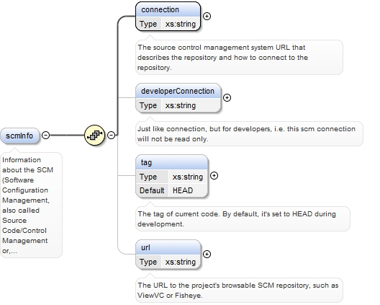Select the scmInfo element box
Image resolution: width=380 pixels, height=305 pixels.
tap(19, 136)
